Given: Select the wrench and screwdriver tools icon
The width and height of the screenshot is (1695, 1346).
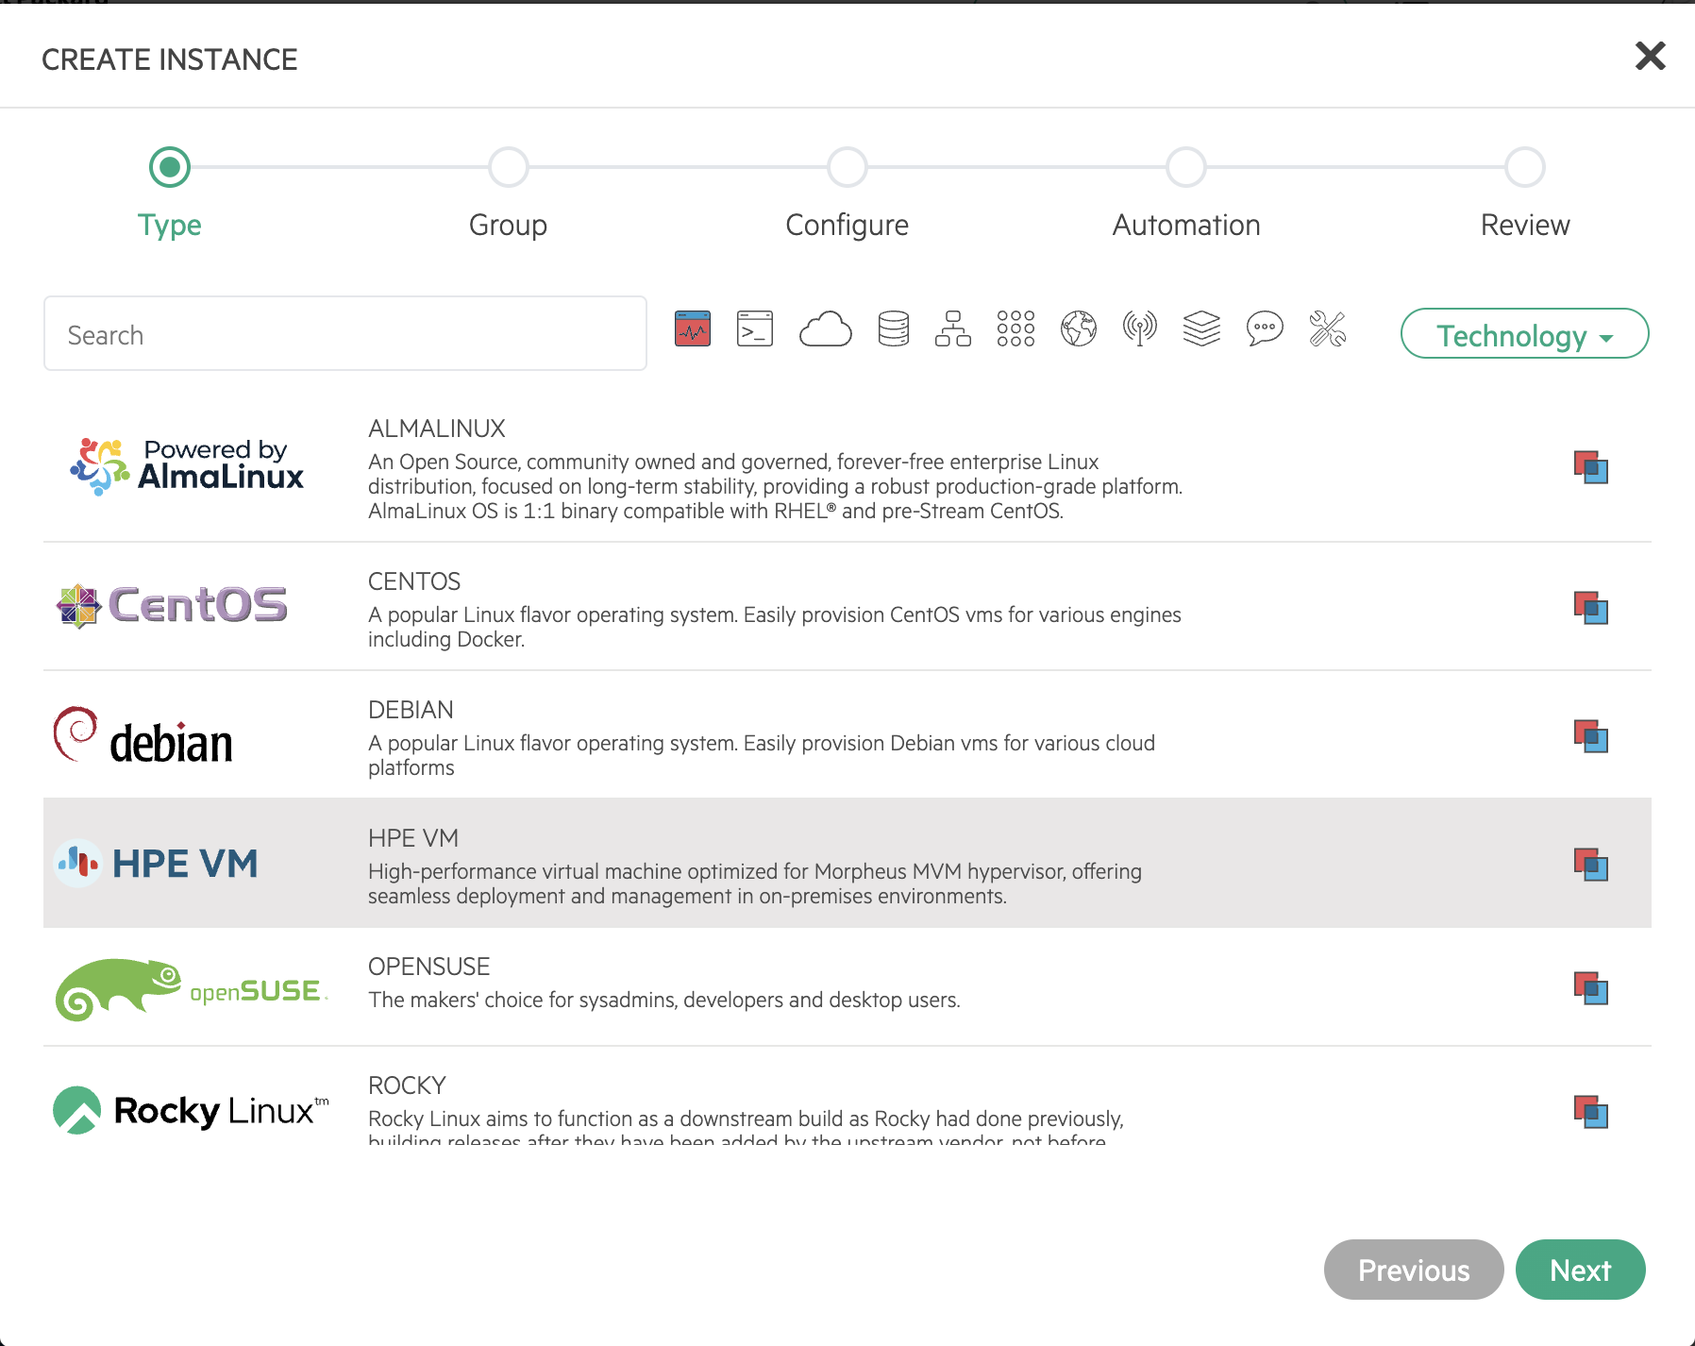Looking at the screenshot, I should [1327, 329].
